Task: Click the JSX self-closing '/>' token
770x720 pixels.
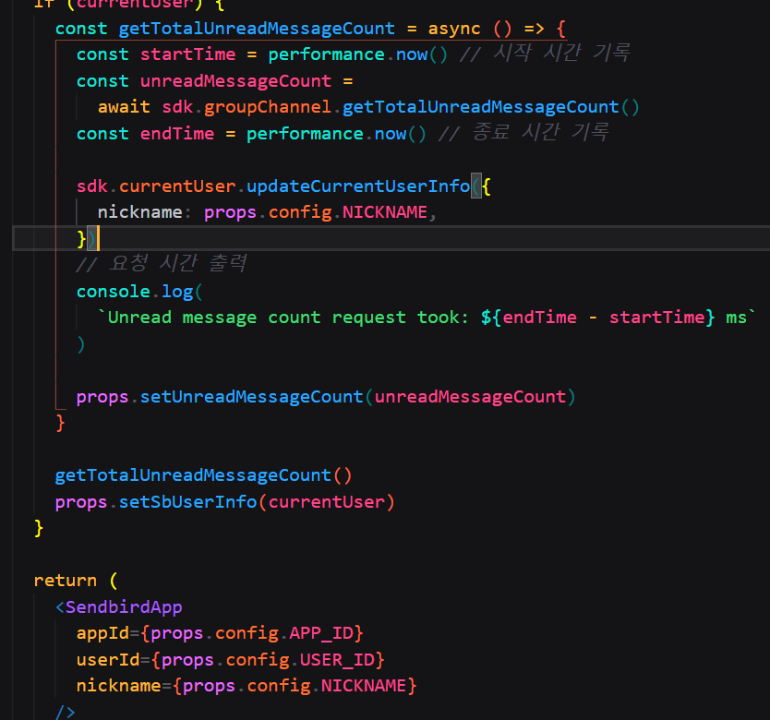Action: (x=66, y=712)
